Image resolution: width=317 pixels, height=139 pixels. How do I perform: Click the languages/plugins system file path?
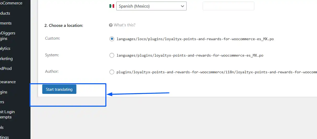tap(190, 55)
